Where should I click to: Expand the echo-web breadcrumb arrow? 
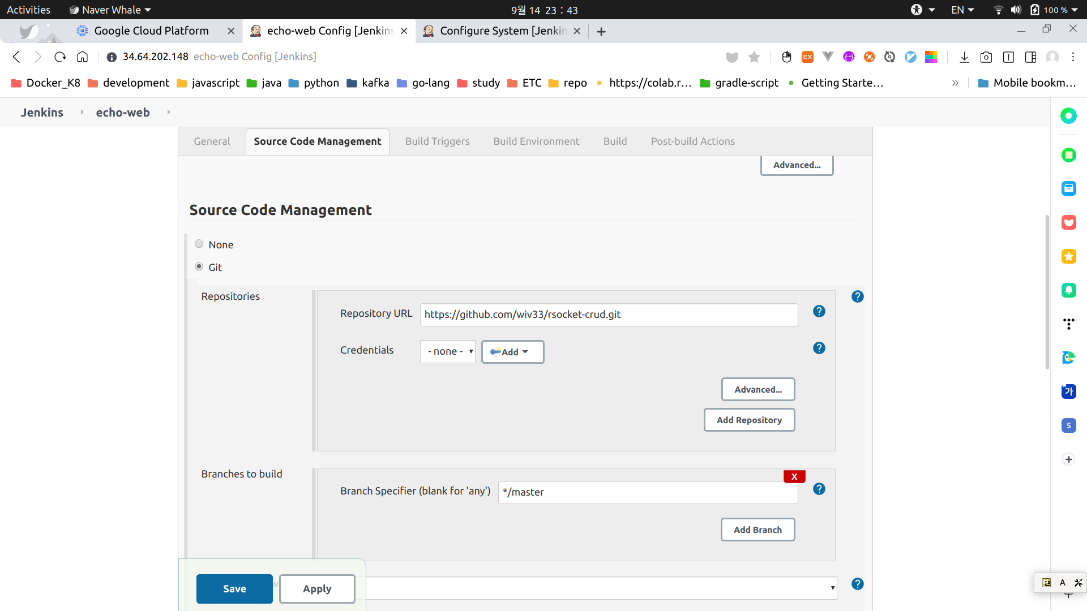click(x=169, y=112)
